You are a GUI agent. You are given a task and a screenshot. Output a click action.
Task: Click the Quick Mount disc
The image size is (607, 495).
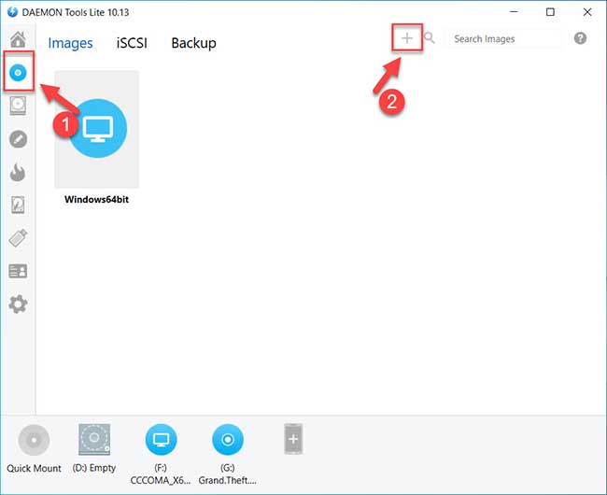[34, 440]
